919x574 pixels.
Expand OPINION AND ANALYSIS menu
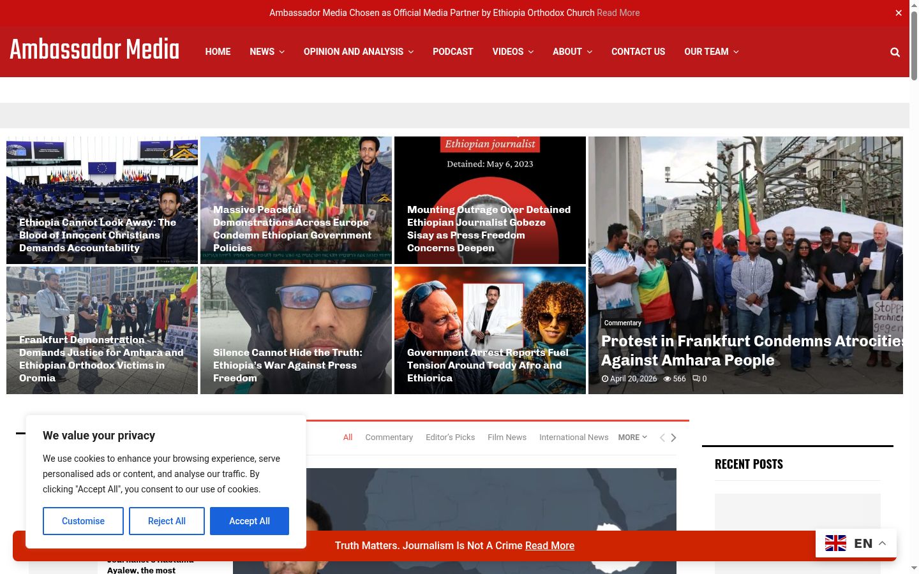[x=359, y=52]
